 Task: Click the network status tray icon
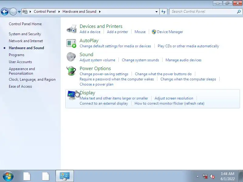coord(205,176)
